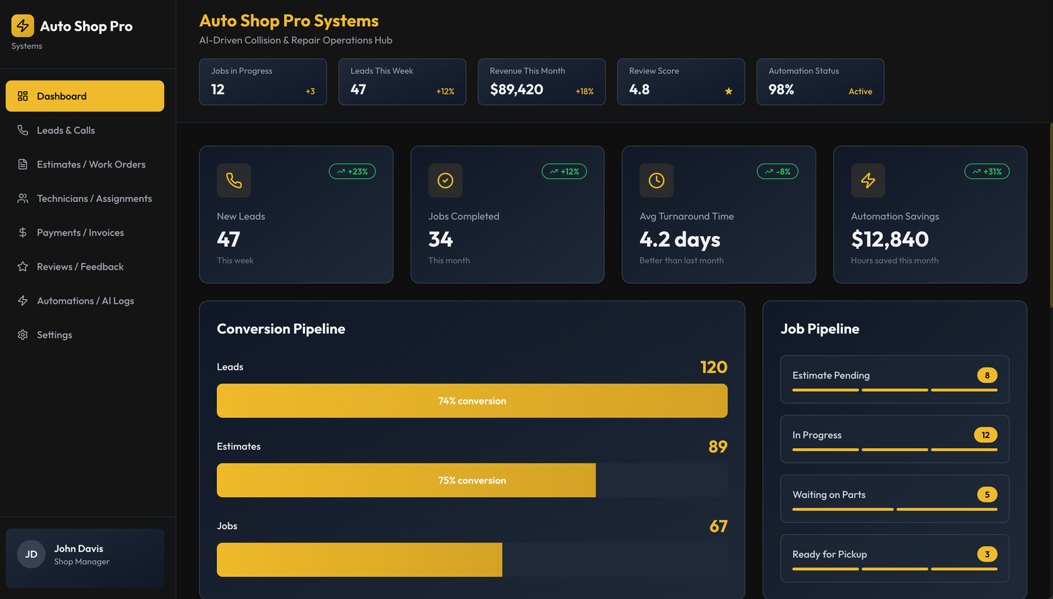
Task: Click the Estimates 75% conversion bar
Action: click(406, 480)
